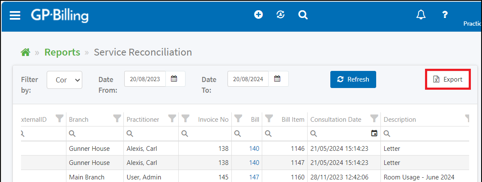Open the Practitioner column filter funnel
The width and height of the screenshot is (482, 182).
(172, 119)
